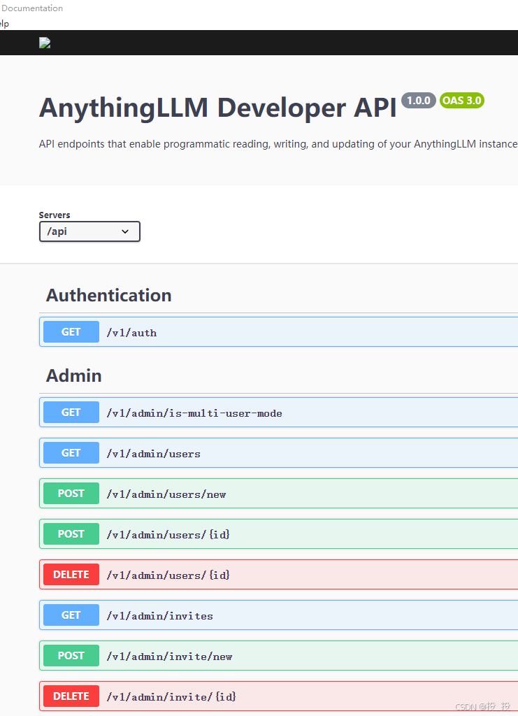
Task: Expand DELETE /v1/admin/users/{id} endpoint
Action: [278, 575]
